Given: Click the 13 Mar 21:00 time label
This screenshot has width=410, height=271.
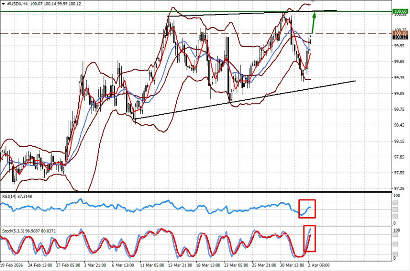Looking at the screenshot, I should [x=180, y=265].
